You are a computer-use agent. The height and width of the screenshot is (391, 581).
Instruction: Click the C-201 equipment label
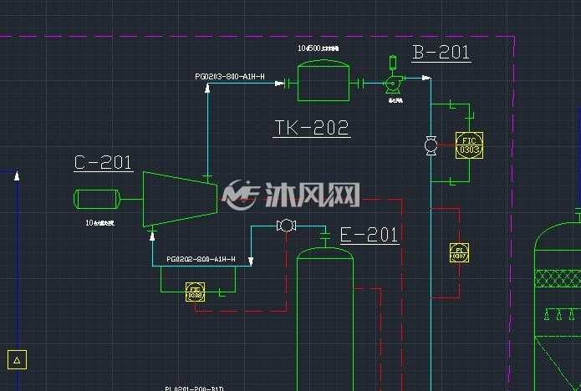104,162
